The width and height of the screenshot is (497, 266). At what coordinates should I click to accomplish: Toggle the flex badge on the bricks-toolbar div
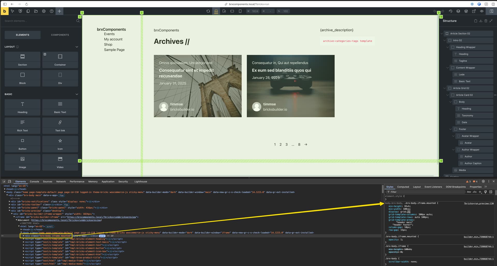point(66,205)
